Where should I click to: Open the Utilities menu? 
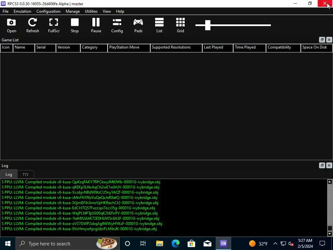pyautogui.click(x=91, y=11)
